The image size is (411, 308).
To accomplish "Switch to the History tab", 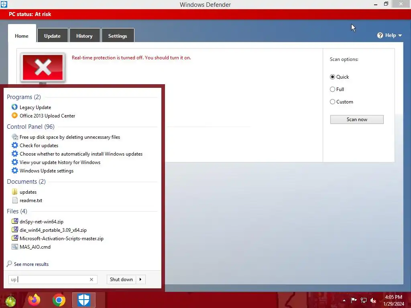I will (x=84, y=36).
